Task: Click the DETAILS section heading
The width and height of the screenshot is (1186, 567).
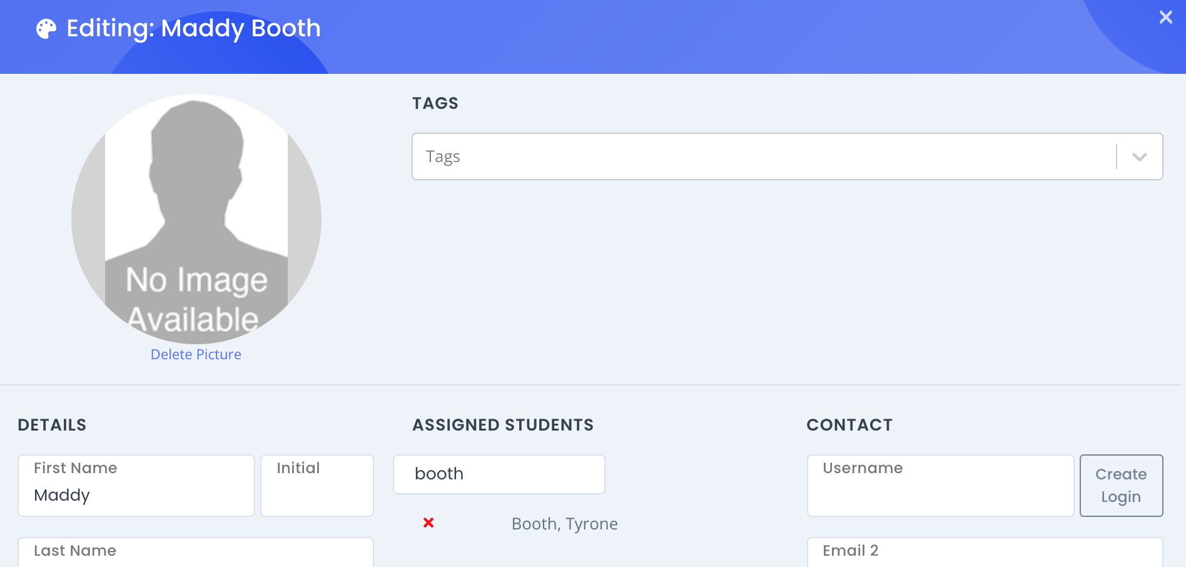Action: coord(53,425)
